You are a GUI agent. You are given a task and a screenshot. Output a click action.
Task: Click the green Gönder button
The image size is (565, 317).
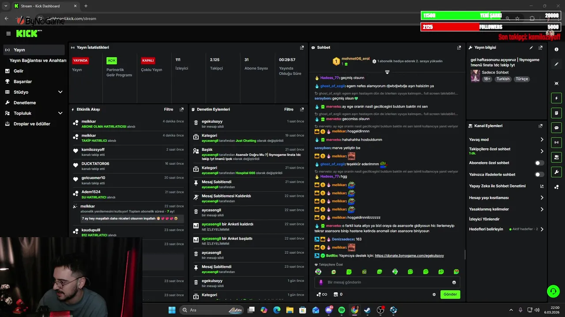(x=450, y=294)
